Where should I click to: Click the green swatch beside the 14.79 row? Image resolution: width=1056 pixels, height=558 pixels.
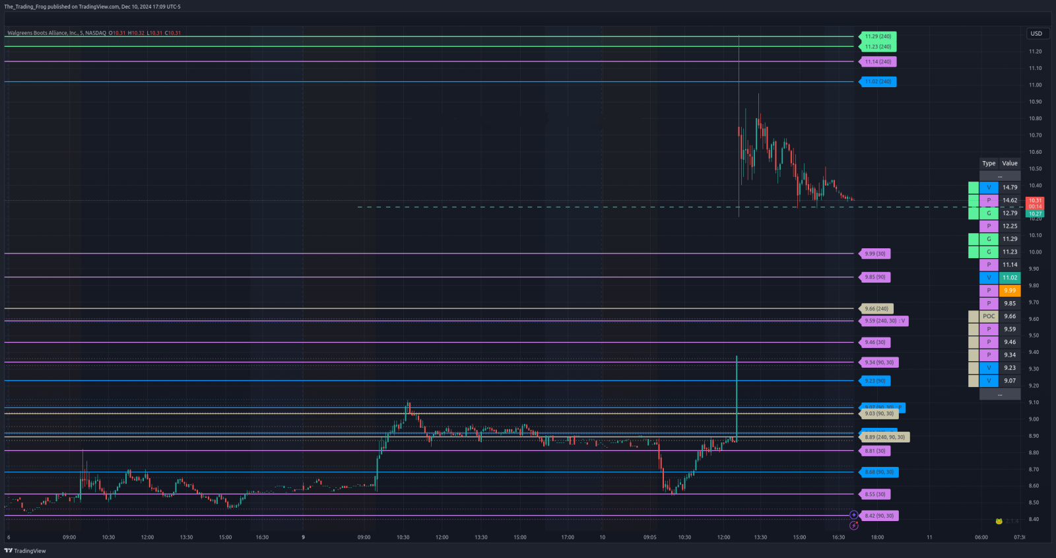[x=973, y=188]
